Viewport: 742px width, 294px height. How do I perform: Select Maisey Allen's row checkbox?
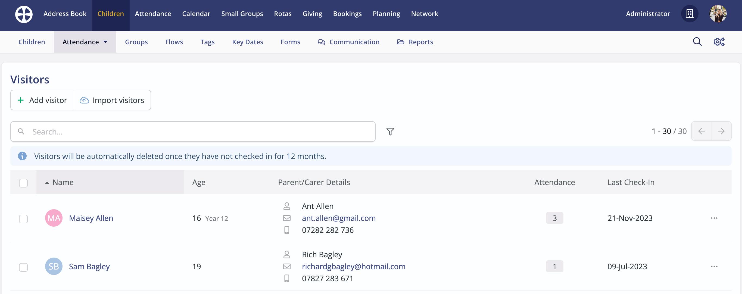click(23, 218)
